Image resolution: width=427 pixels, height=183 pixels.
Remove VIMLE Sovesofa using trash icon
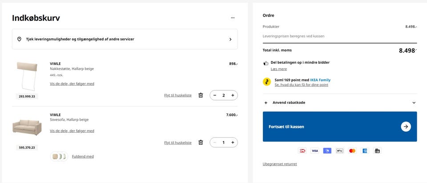pos(201,142)
